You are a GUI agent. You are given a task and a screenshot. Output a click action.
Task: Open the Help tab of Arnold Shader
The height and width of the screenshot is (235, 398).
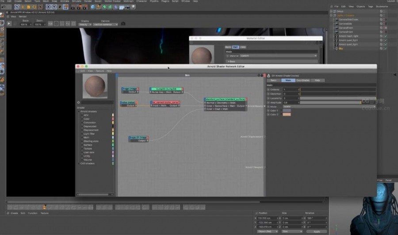(318, 80)
